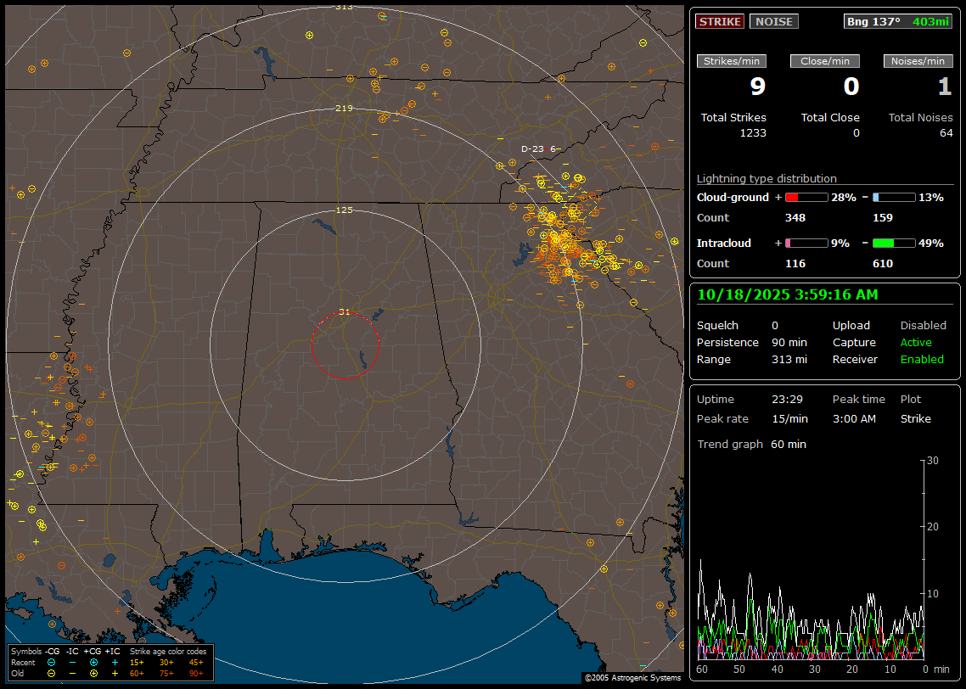The height and width of the screenshot is (689, 966).
Task: Click the old -IC dash symbol in legend
Action: (x=72, y=673)
